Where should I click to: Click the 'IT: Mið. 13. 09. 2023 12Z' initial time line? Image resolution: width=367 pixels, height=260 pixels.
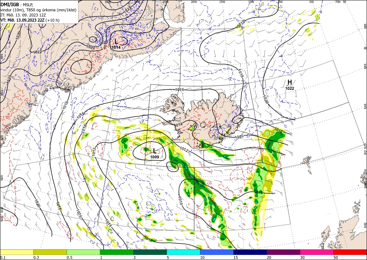click(x=23, y=15)
